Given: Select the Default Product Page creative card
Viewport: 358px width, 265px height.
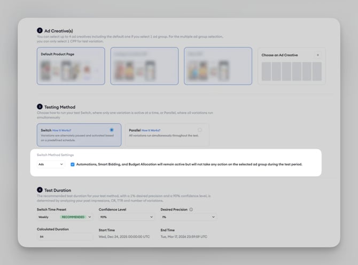Looking at the screenshot, I should click(71, 66).
